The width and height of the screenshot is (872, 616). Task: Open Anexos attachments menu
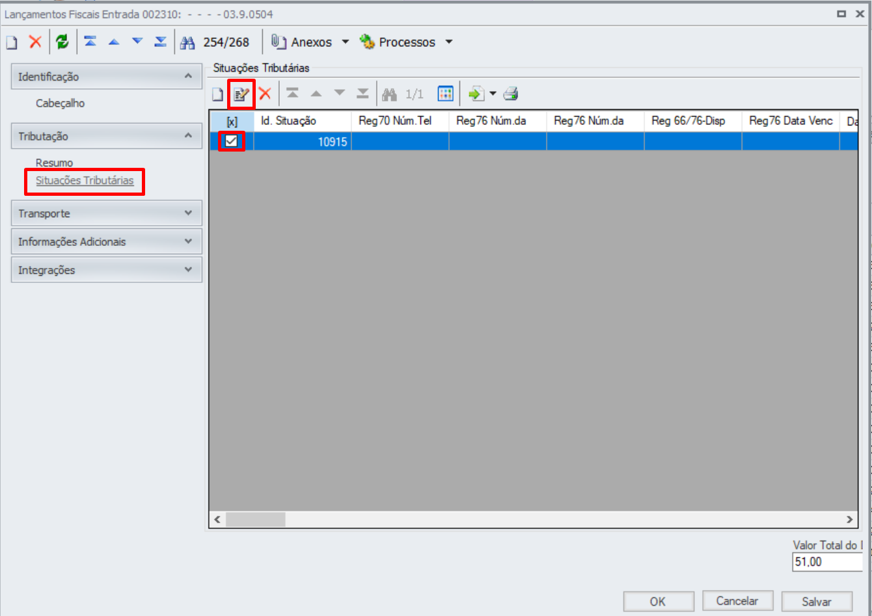coord(302,42)
